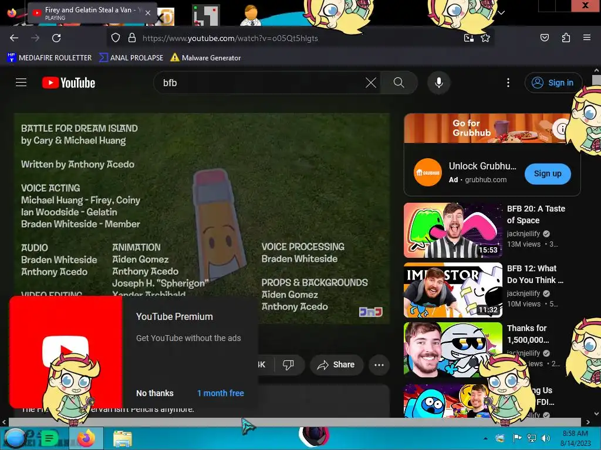Go to the YouTube home logo
This screenshot has width=601, height=450.
coord(69,83)
